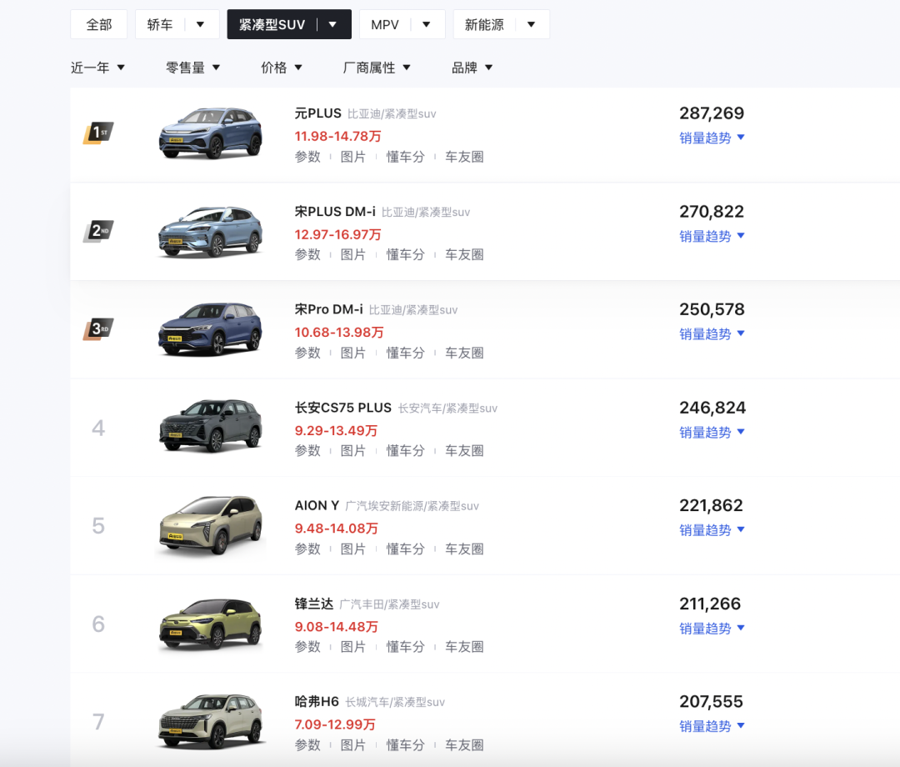900x767 pixels.
Task: Click the 11.98-14.78万 price of 元PLUS
Action: pyautogui.click(x=338, y=136)
